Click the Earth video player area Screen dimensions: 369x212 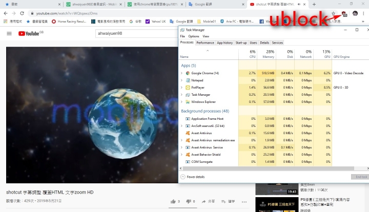point(92,115)
